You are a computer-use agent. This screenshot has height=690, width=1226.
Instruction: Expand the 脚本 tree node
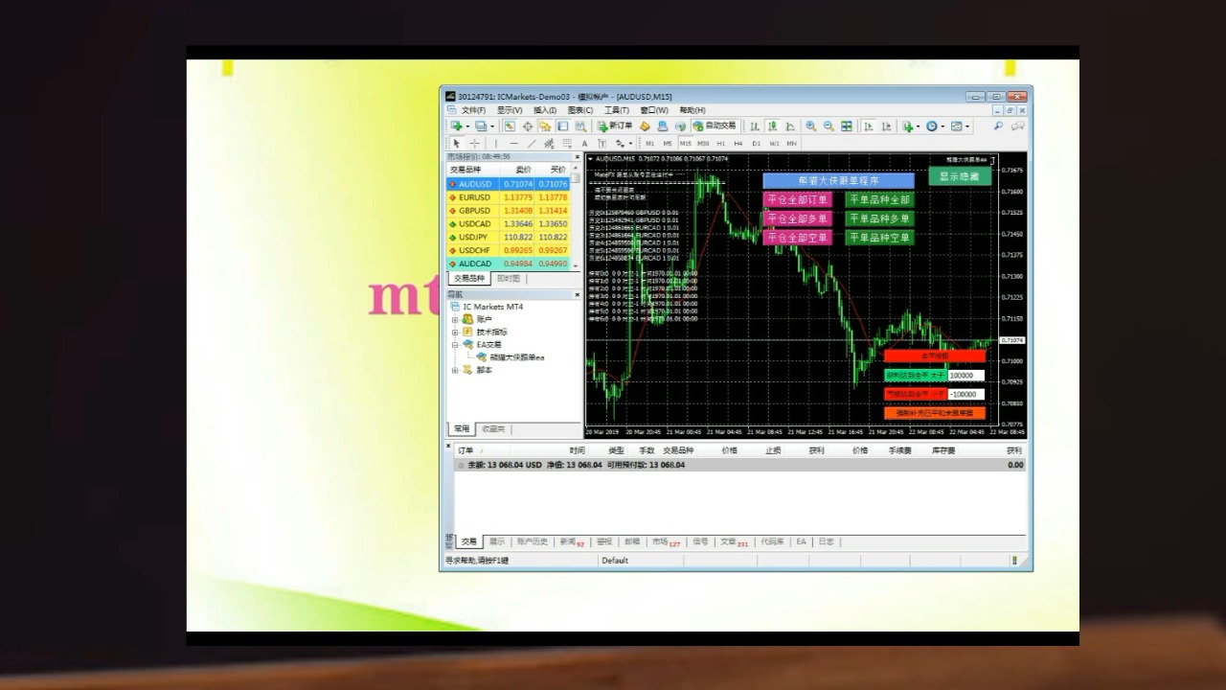click(x=456, y=370)
